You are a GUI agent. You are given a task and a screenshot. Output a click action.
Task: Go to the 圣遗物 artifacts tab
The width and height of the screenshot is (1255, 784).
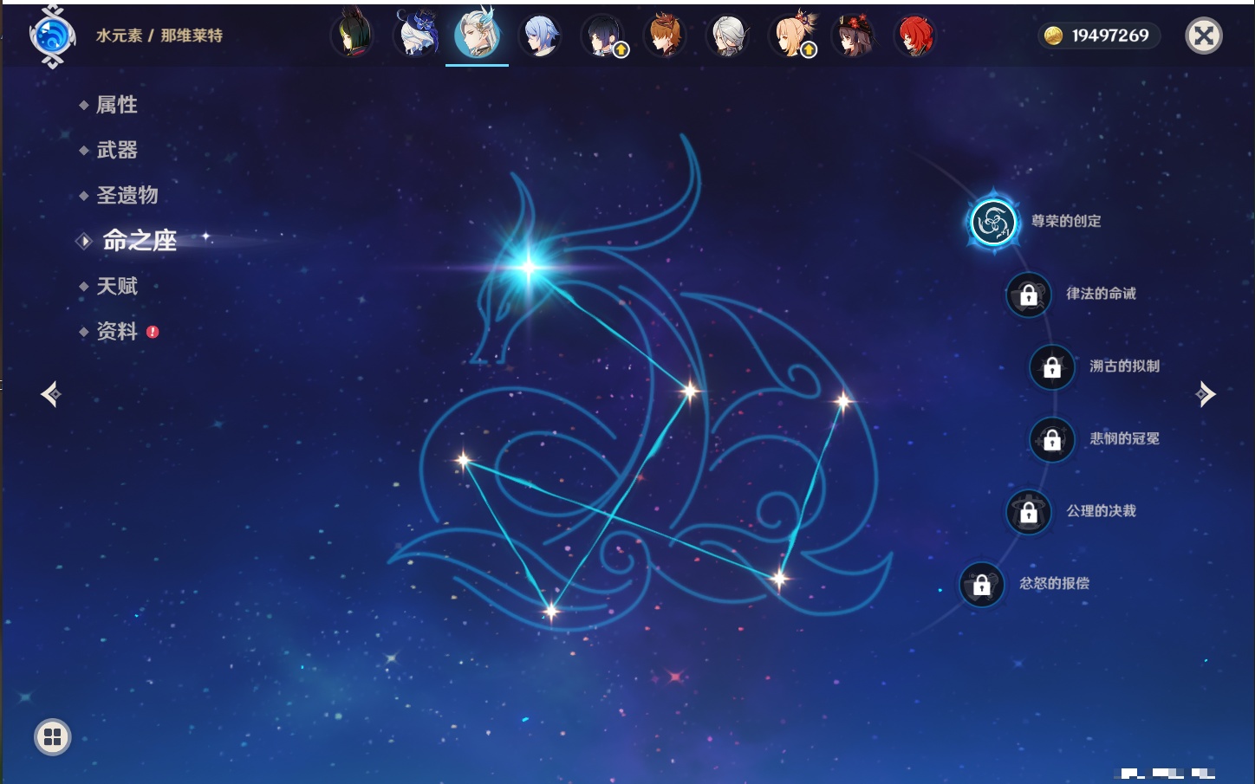127,195
